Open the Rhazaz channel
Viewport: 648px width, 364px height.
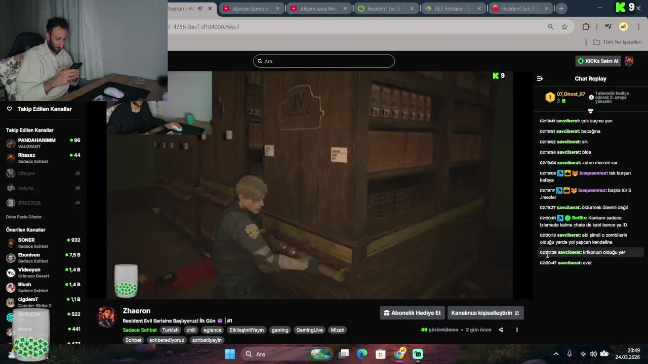pyautogui.click(x=43, y=158)
